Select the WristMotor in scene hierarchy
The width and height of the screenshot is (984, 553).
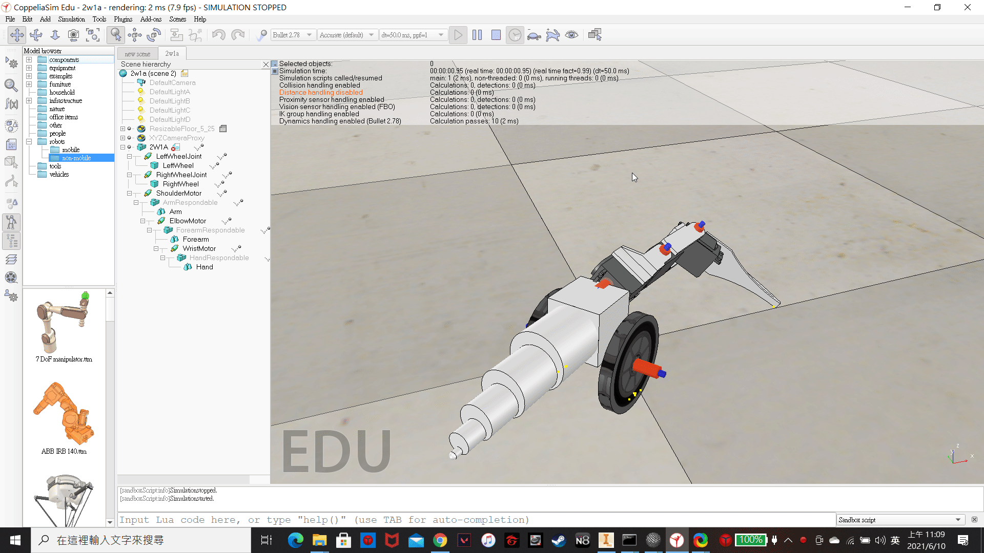click(x=199, y=249)
